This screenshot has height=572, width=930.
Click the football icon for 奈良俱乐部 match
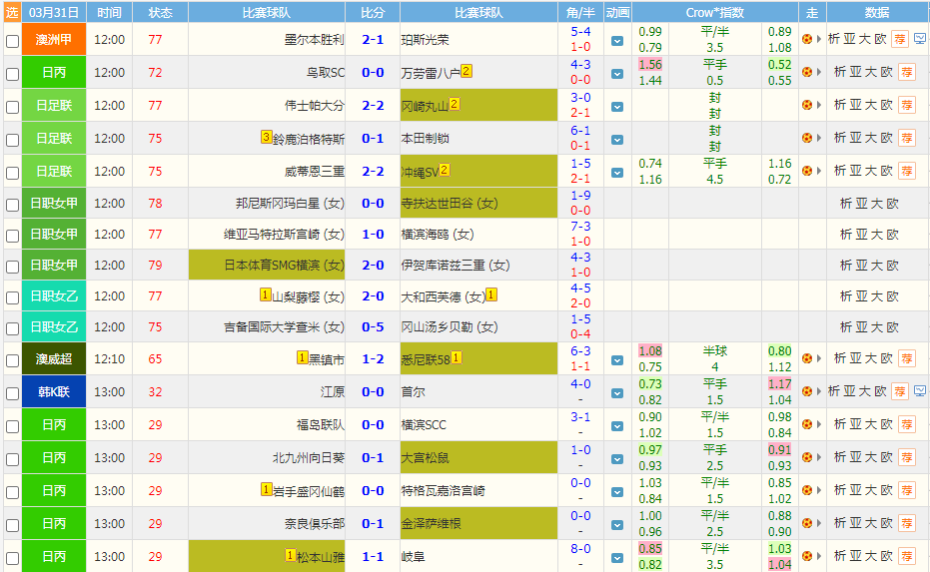tap(806, 523)
